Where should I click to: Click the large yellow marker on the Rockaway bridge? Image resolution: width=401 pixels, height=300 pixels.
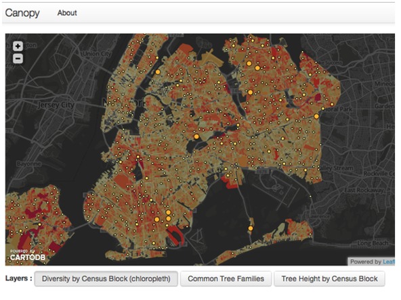(x=251, y=228)
